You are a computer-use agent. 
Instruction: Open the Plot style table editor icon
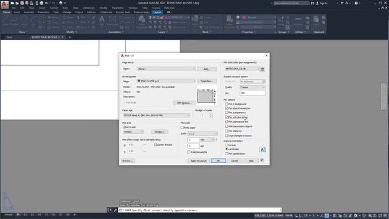tap(263, 69)
